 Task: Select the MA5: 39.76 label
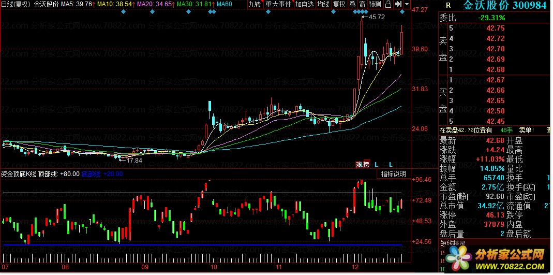76,4
